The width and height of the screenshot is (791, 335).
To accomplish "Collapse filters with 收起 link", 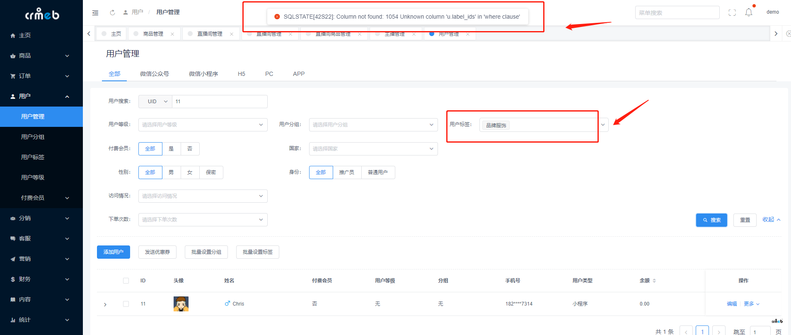I will coord(772,220).
